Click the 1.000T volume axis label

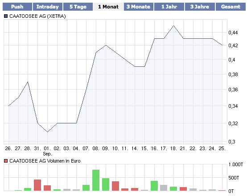coord(236,164)
